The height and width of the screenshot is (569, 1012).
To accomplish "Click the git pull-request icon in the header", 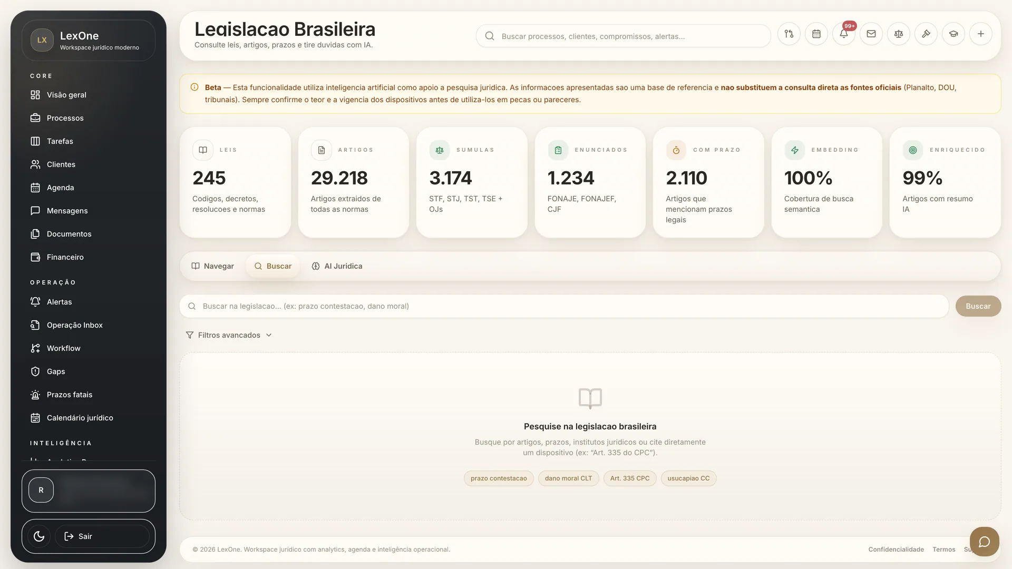I will [789, 34].
